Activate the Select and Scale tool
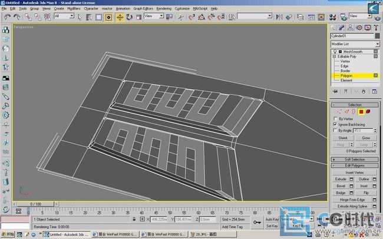 coord(138,17)
